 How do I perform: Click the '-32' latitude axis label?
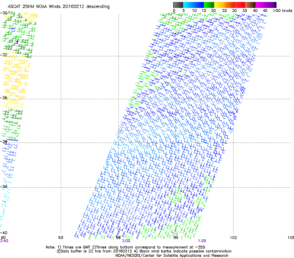(x=4, y=55)
